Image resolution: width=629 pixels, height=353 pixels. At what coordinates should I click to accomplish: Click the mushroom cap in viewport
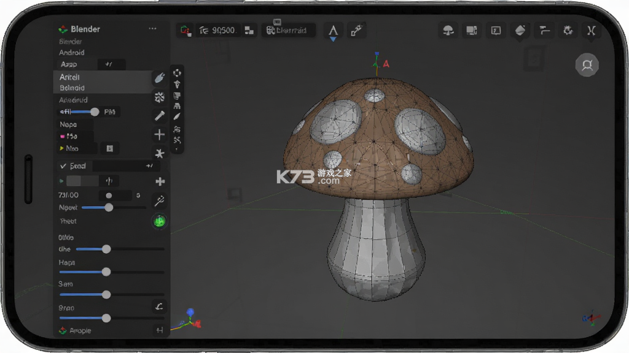point(378,138)
